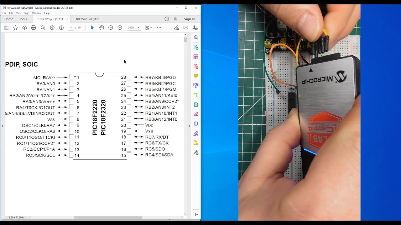Switch to the Tools tab
401x225 pixels.
[x=23, y=19]
